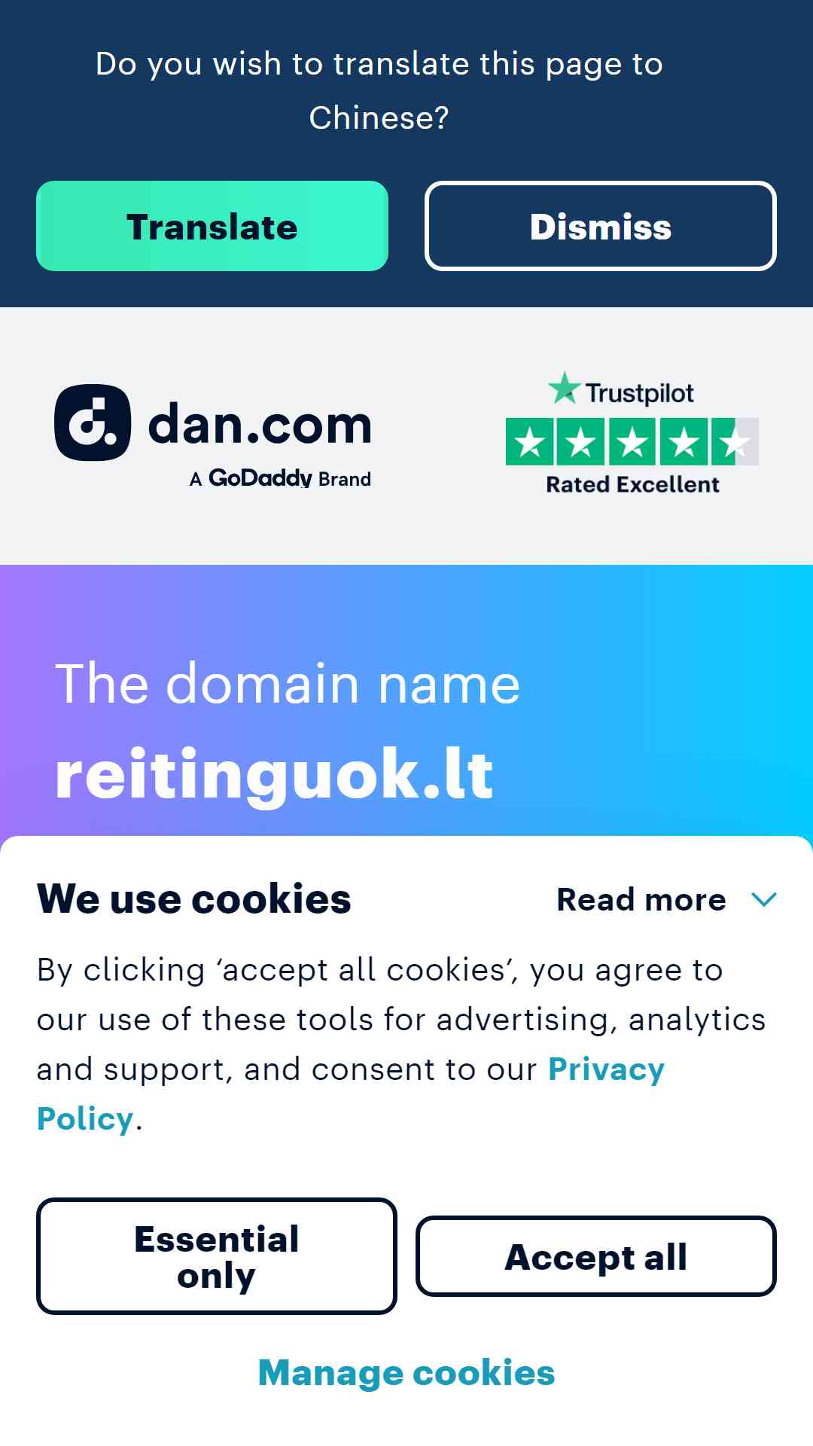Click the second Trustpilot rating star
This screenshot has width=813, height=1446.
(x=581, y=441)
